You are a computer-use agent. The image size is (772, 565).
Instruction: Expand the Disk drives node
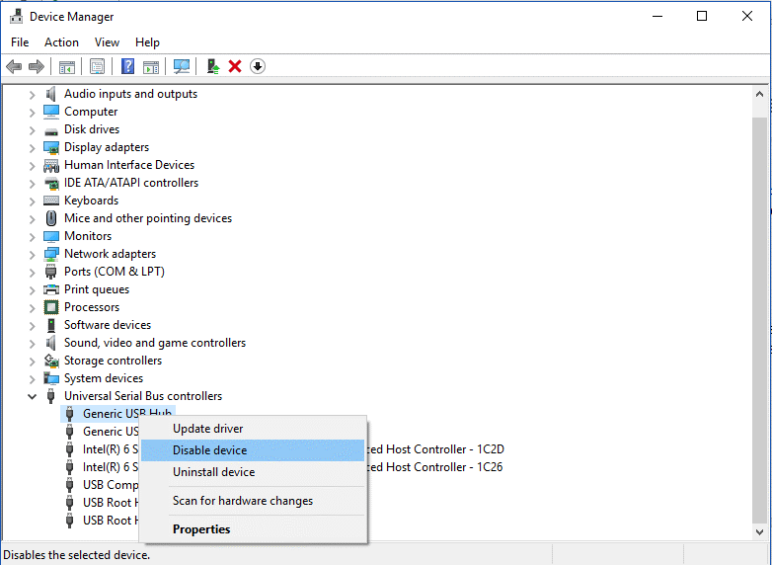[33, 129]
